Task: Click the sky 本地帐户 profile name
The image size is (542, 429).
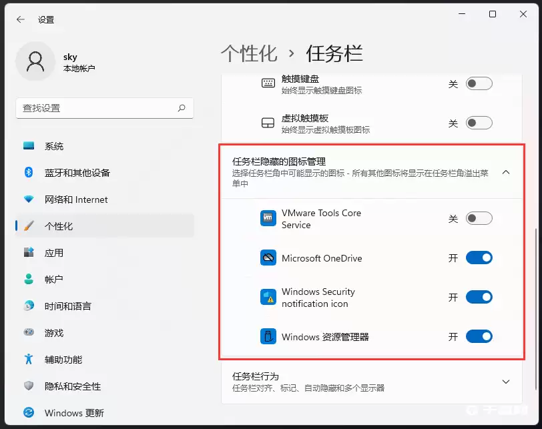Action: [79, 63]
